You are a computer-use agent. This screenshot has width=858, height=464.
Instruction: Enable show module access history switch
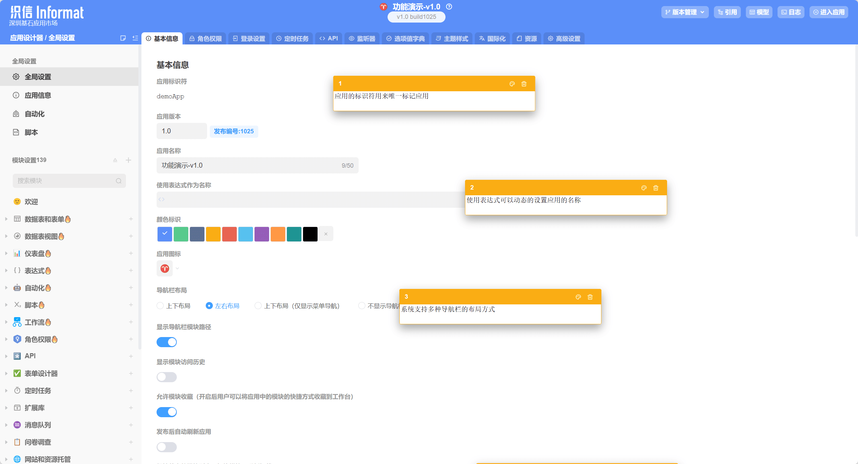tap(167, 377)
